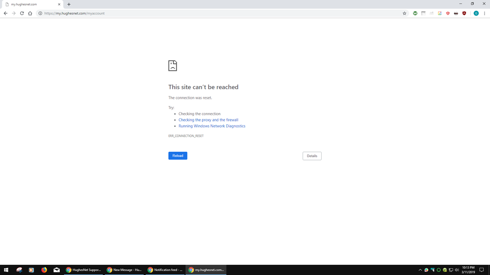The image size is (490, 275).
Task: Click 'Running Windows Network Diagnostics' link
Action: 211,126
